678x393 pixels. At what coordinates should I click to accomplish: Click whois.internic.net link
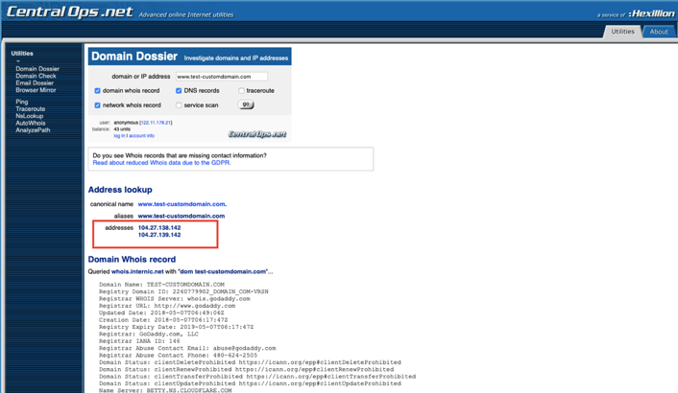(x=137, y=271)
